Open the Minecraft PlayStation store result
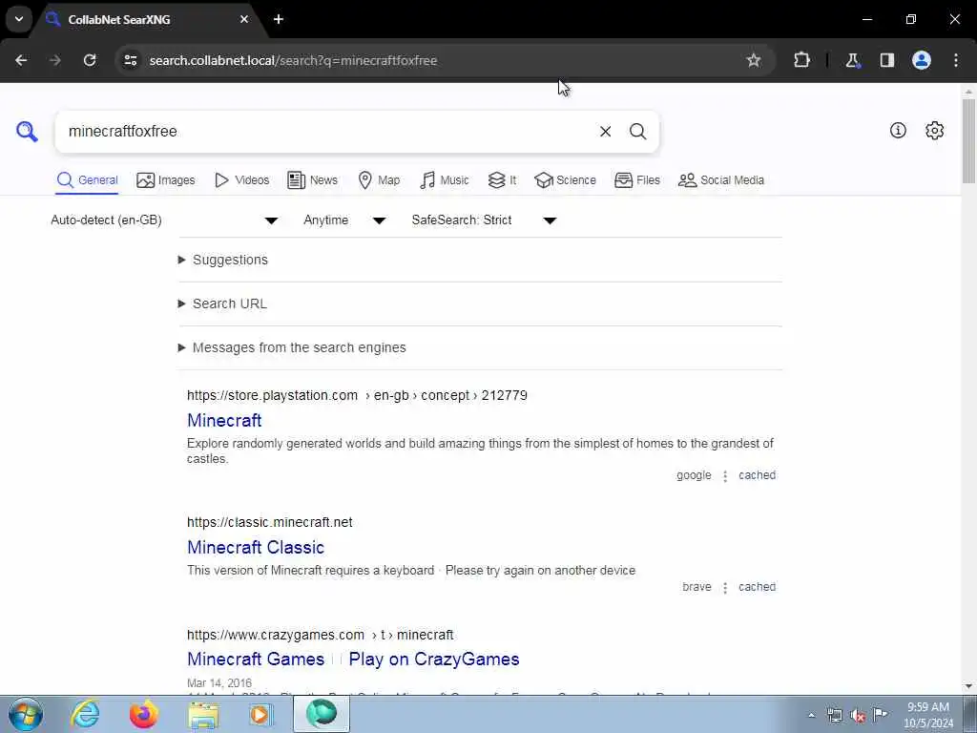Image resolution: width=977 pixels, height=733 pixels. pyautogui.click(x=224, y=420)
